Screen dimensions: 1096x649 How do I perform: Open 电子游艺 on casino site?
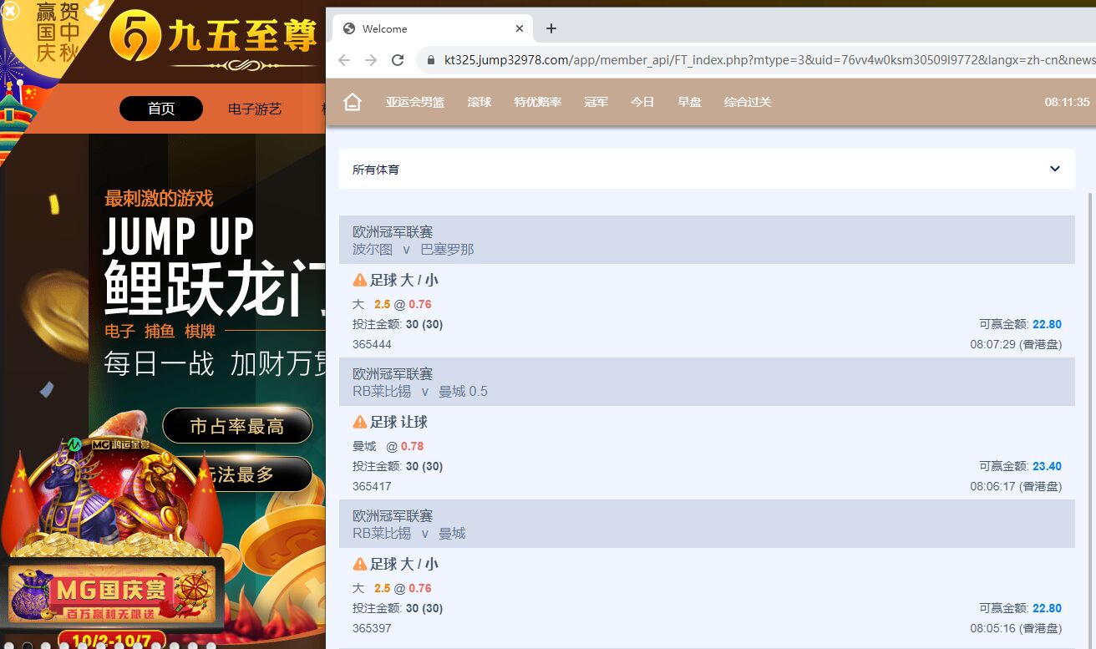255,109
